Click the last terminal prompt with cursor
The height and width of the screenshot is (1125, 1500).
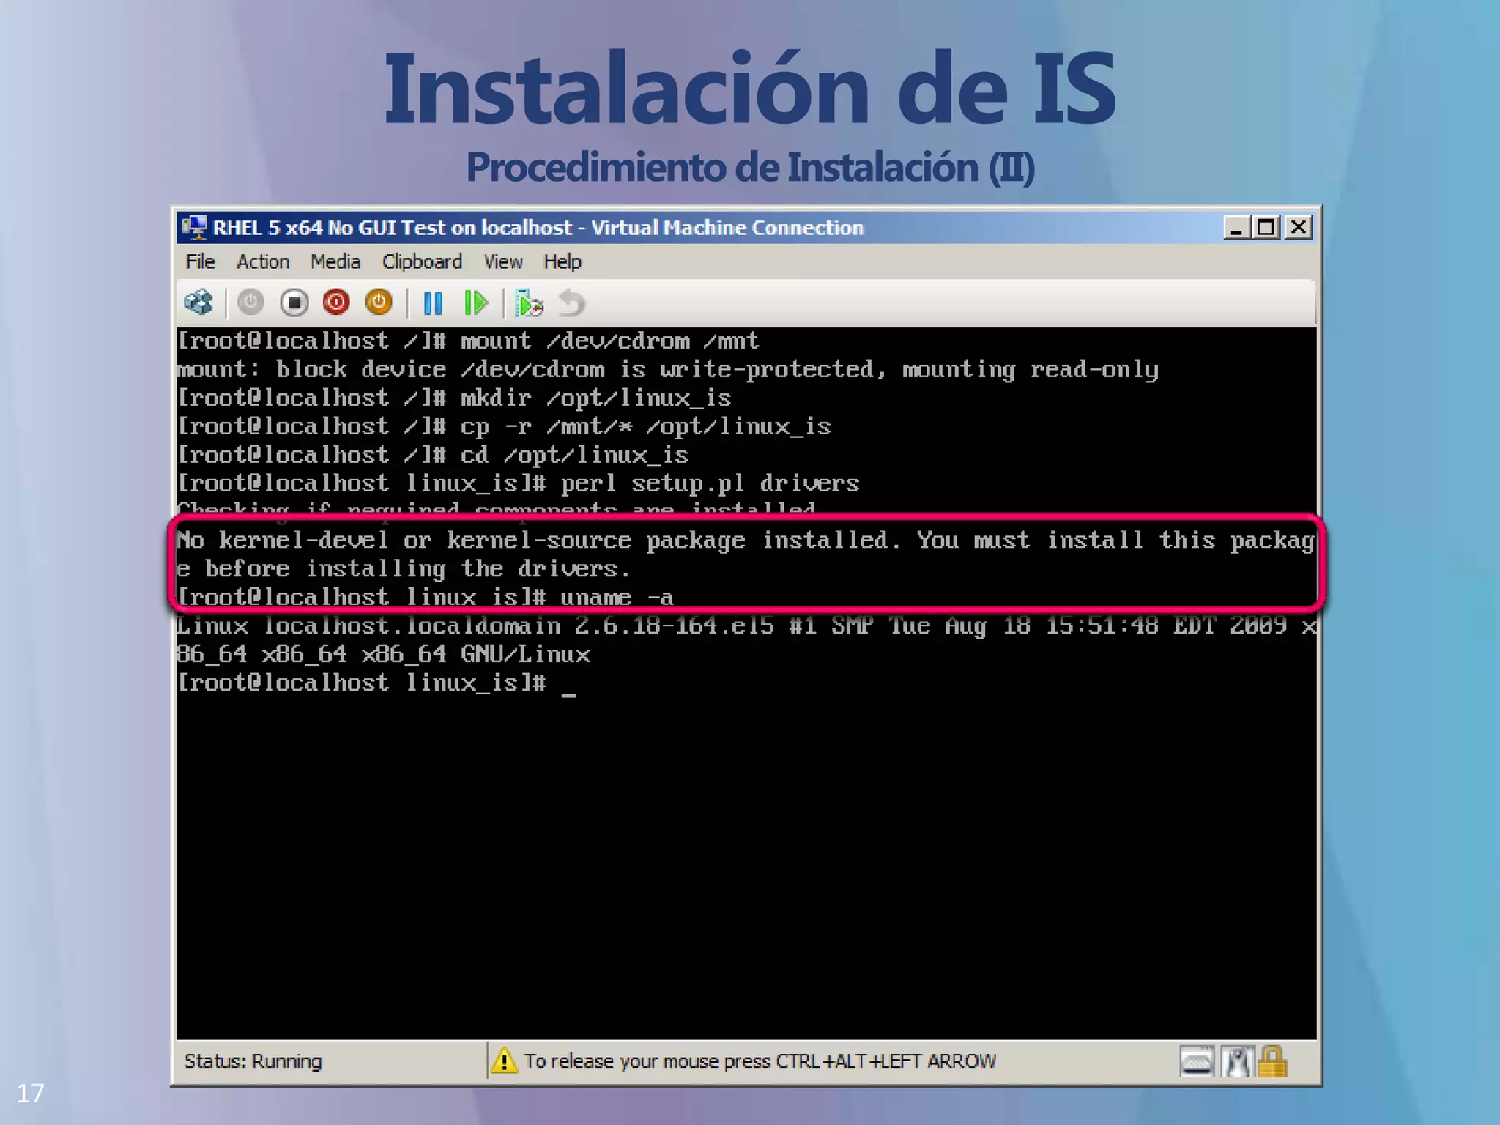(x=376, y=683)
